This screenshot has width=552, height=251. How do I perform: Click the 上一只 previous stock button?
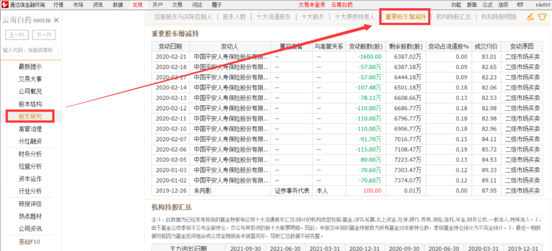tap(17, 35)
